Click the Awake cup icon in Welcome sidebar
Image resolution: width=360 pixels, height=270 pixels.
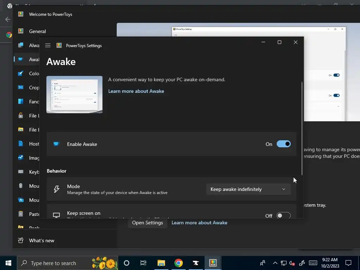[x=21, y=59]
